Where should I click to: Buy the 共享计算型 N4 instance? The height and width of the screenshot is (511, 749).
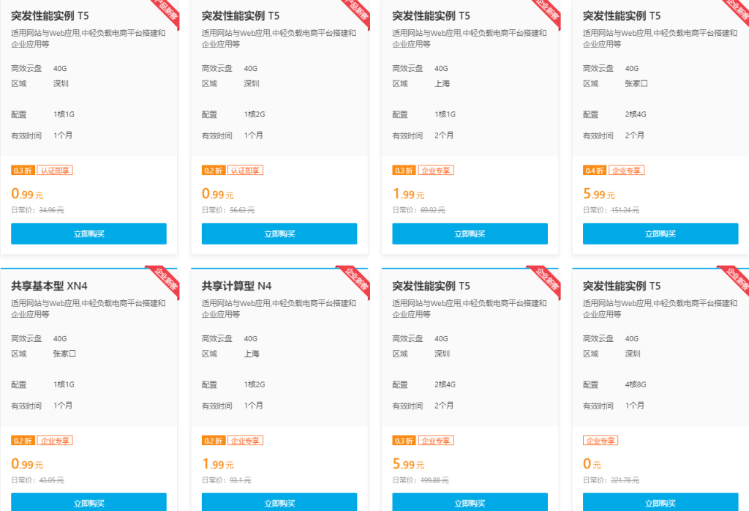coord(279,503)
